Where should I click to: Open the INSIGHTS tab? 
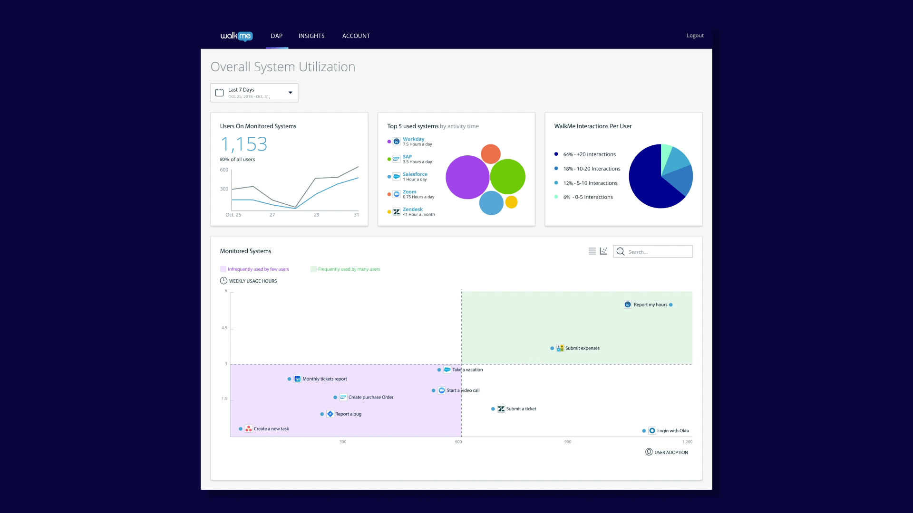tap(311, 36)
